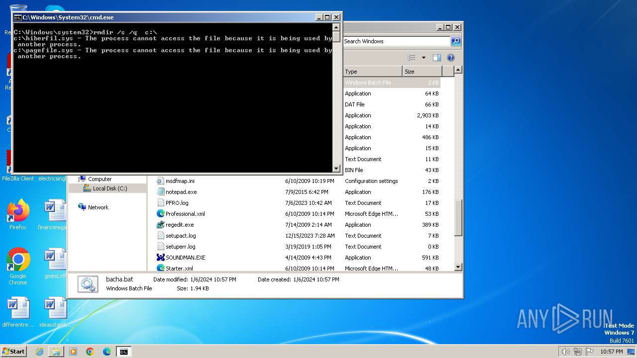This screenshot has height=358, width=637.
Task: Click the cmd window scrollbar up arrow
Action: click(x=336, y=27)
